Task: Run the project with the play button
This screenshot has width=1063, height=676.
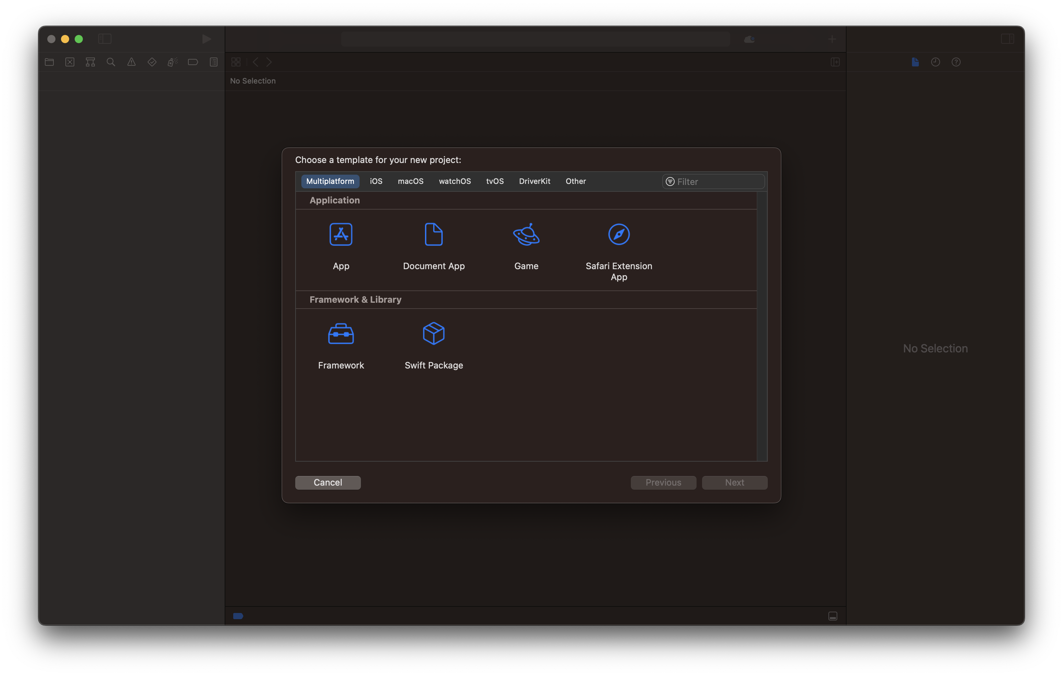Action: click(207, 39)
